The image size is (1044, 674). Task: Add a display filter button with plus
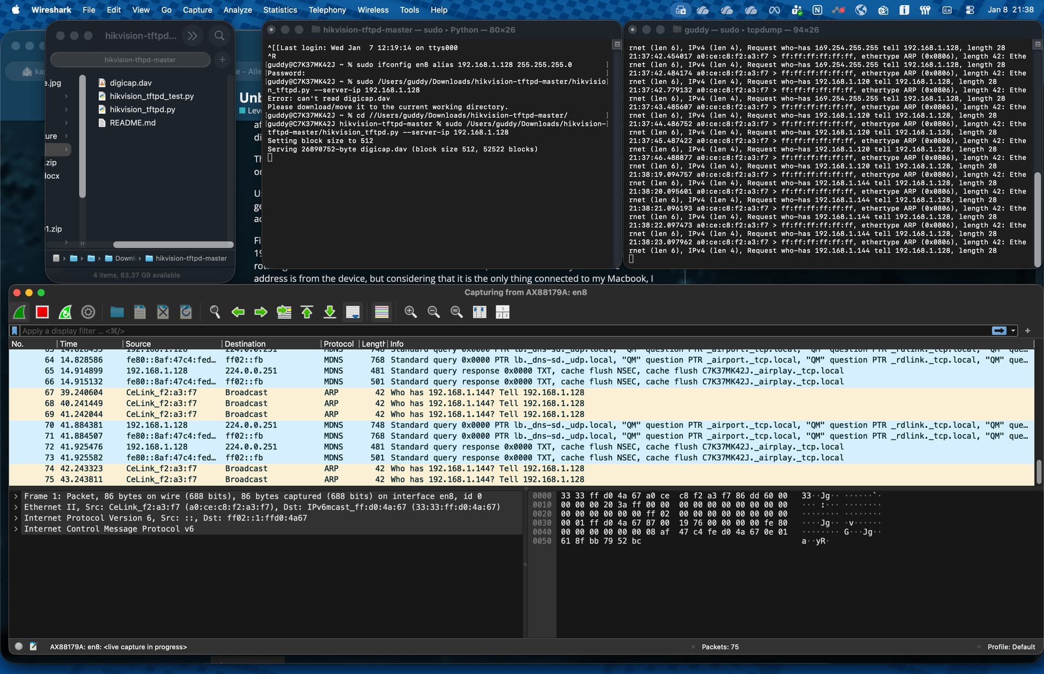pyautogui.click(x=1028, y=331)
